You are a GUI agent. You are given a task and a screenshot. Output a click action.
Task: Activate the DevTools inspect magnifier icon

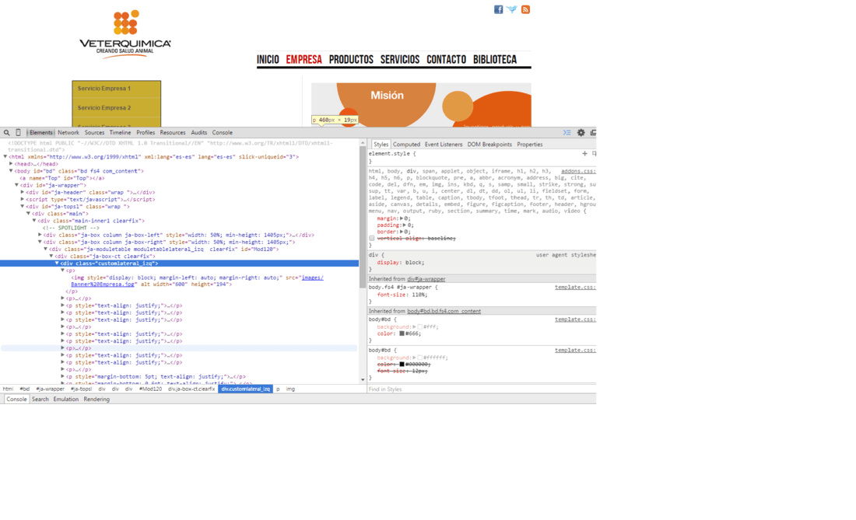(x=6, y=132)
